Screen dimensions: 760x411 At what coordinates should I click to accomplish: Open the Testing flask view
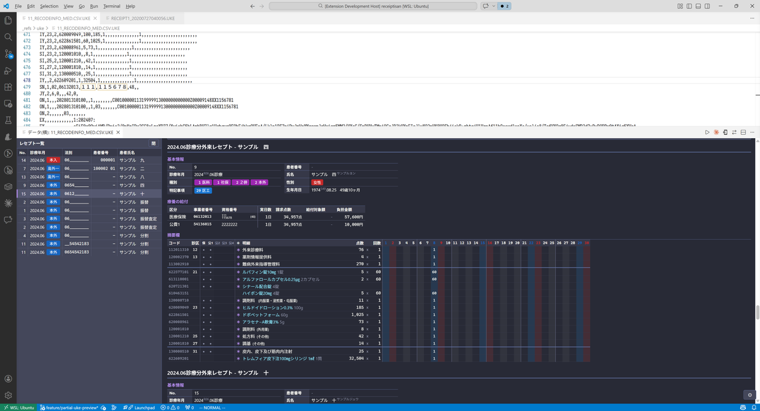click(8, 120)
